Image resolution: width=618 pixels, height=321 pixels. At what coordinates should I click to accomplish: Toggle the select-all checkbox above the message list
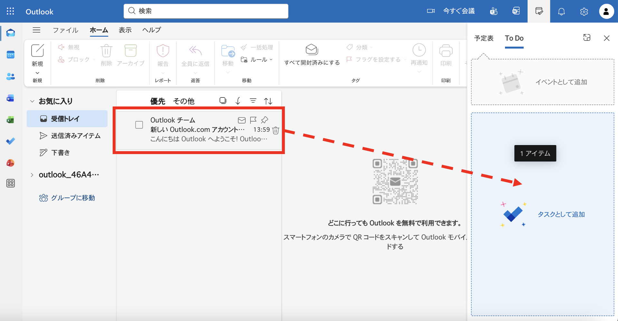(222, 100)
